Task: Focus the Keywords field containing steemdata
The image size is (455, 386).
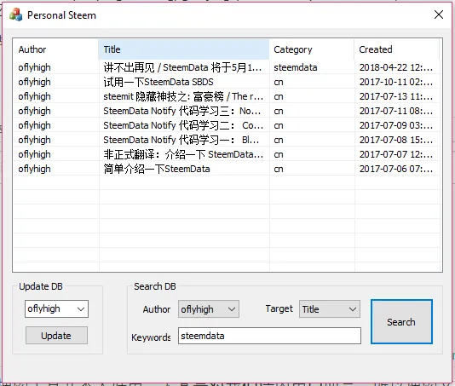Action: 269,336
